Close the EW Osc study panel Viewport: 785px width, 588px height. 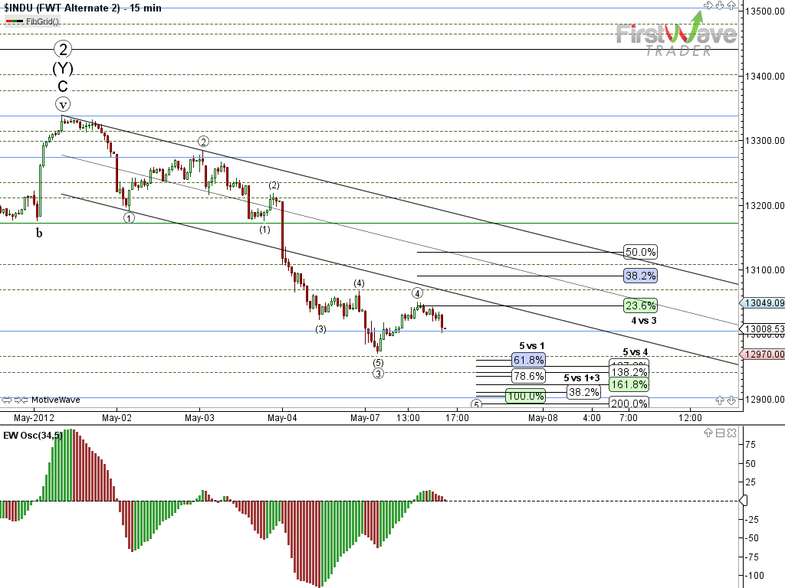731,434
